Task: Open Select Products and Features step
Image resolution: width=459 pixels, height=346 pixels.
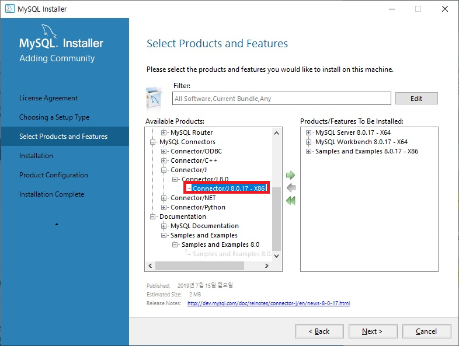Action: point(64,137)
